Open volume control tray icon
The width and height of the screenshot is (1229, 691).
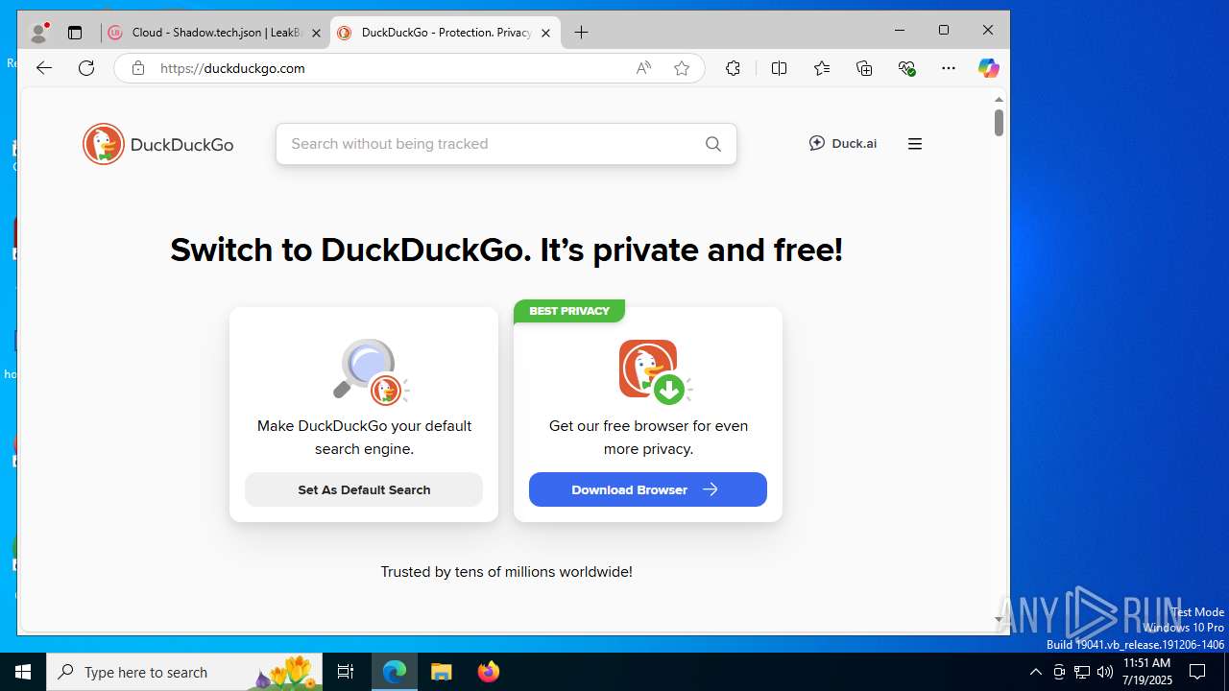point(1105,672)
